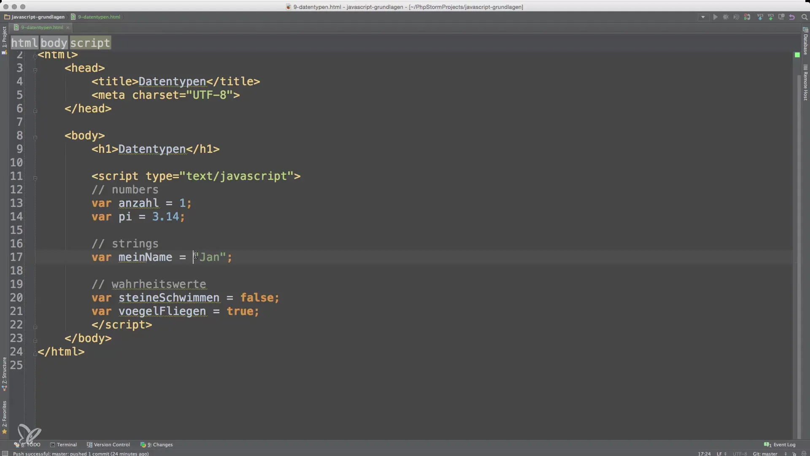
Task: Click the UTF-8 encoding indicator
Action: click(740, 454)
